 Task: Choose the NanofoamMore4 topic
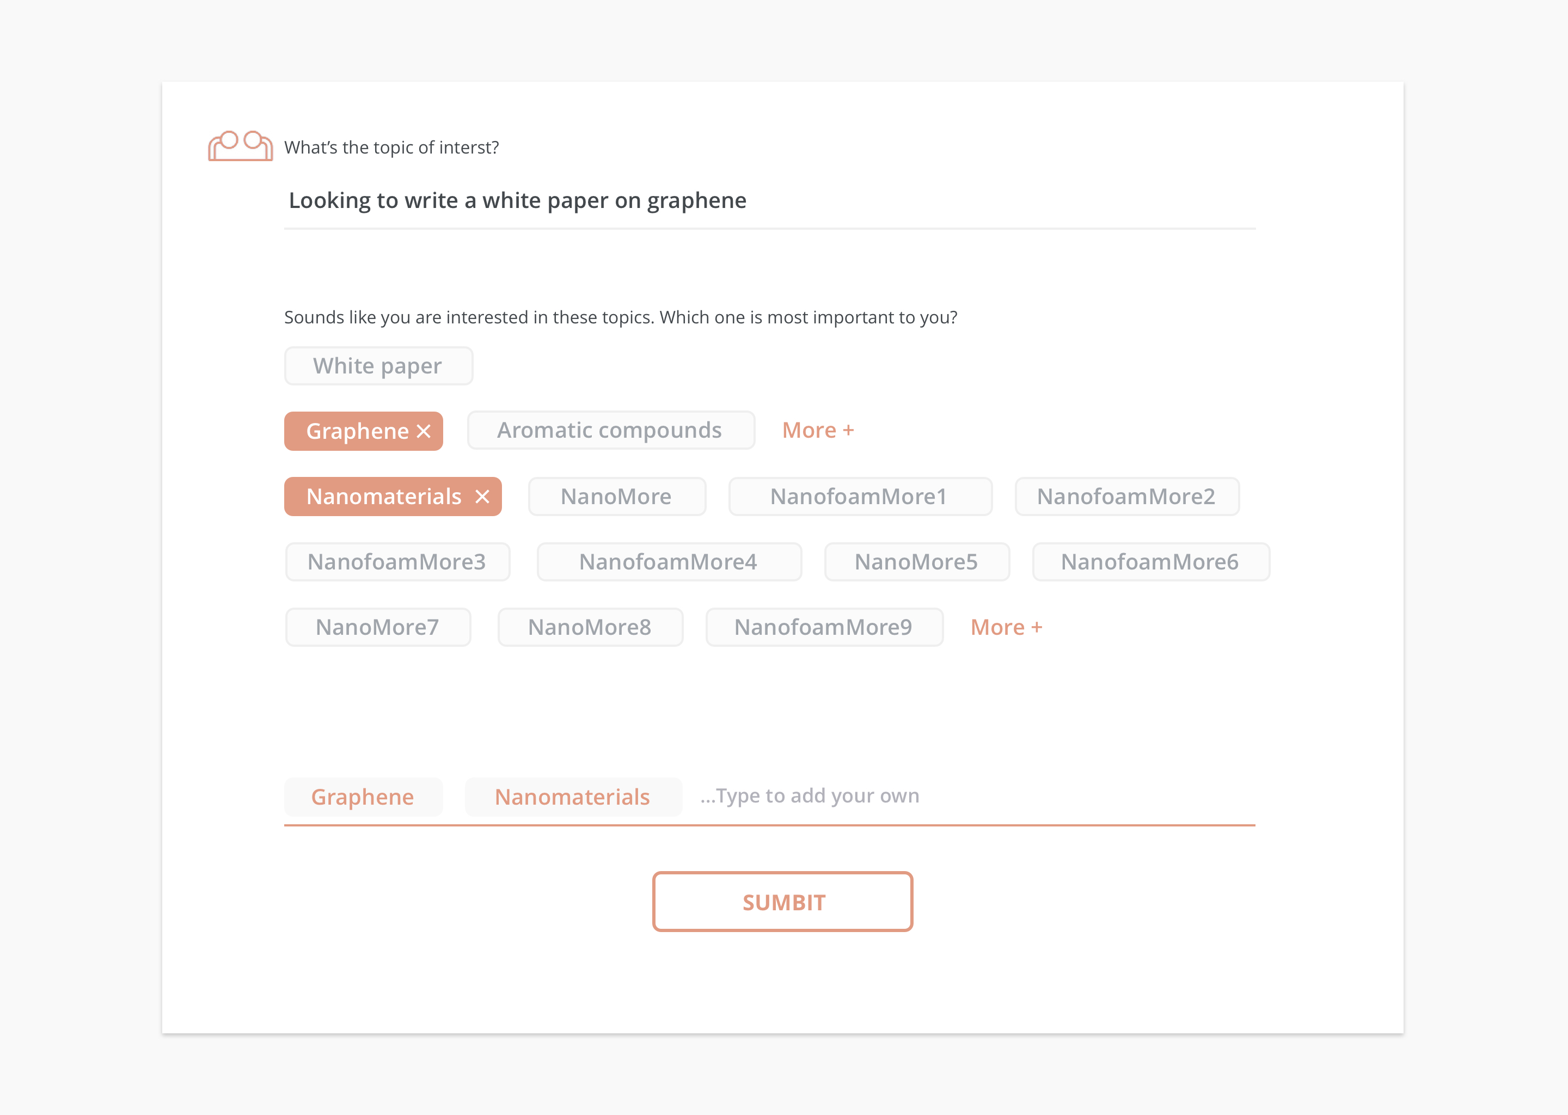click(669, 562)
